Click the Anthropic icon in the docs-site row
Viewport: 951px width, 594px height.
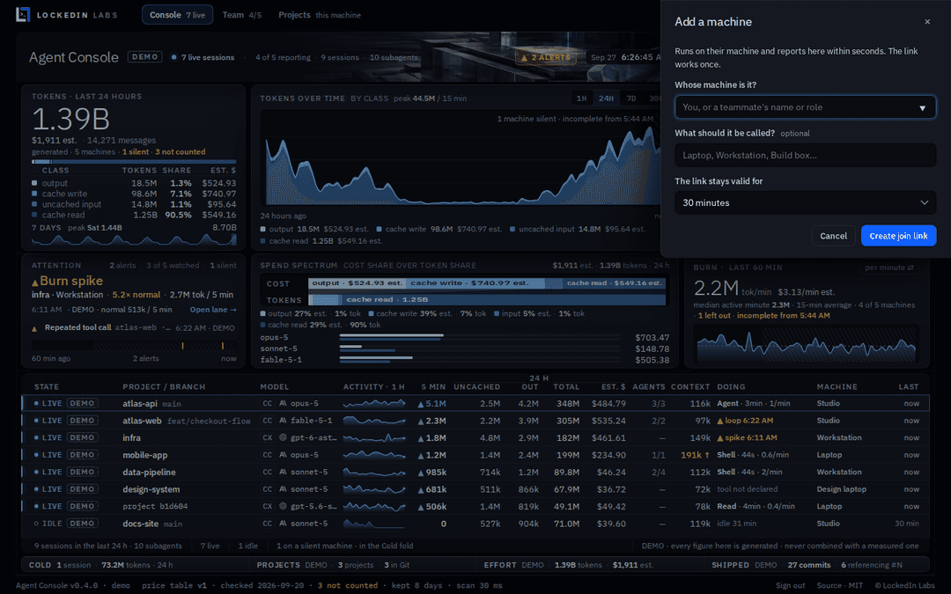283,523
